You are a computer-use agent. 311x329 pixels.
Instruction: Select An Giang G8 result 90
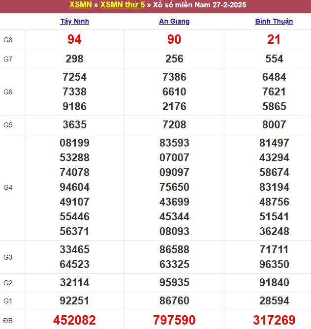click(174, 39)
